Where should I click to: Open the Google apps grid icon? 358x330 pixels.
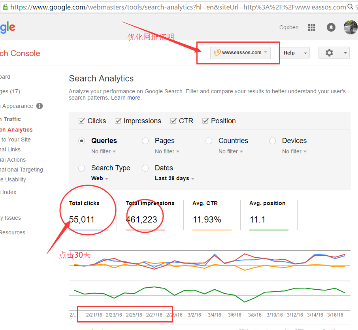tap(311, 27)
